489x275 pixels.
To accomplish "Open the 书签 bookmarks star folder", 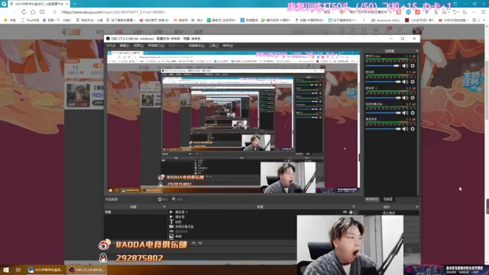I will (9, 20).
